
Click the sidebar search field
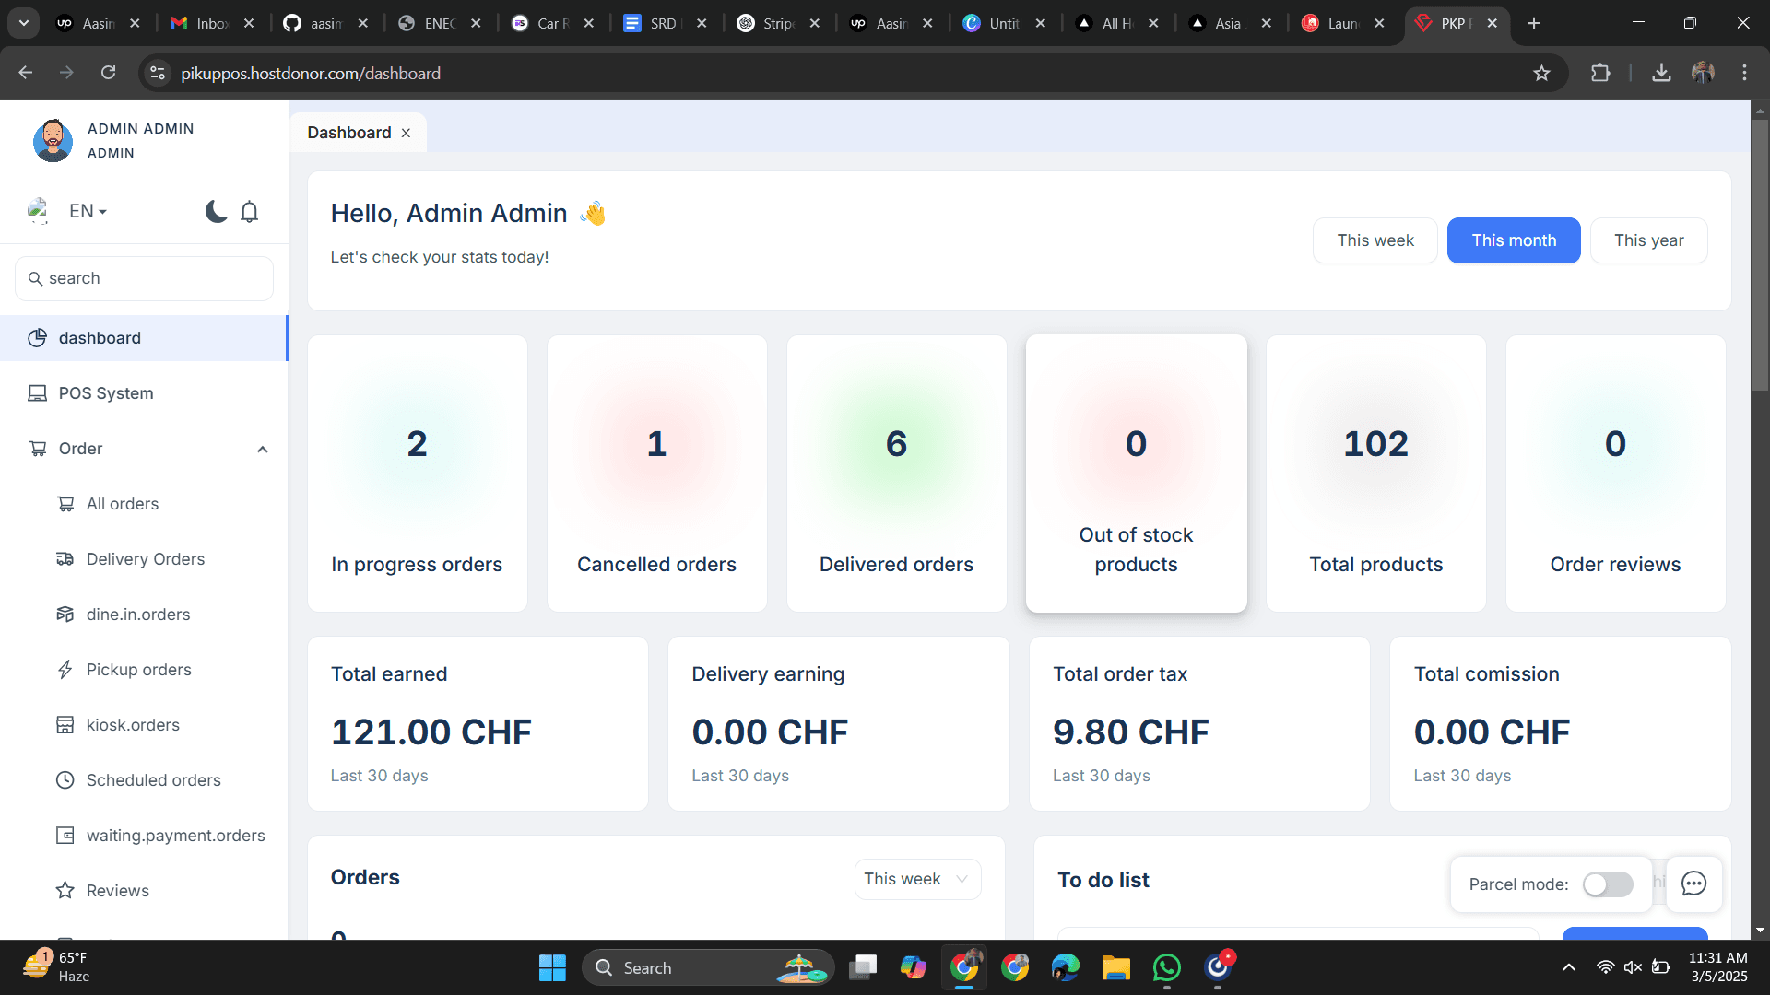click(x=144, y=278)
